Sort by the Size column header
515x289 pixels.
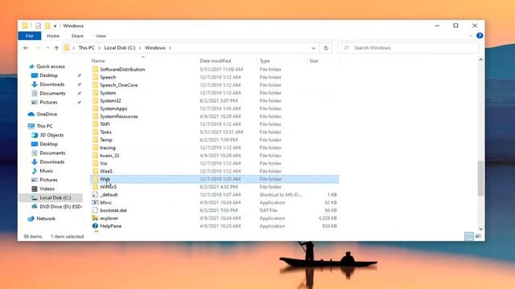(313, 61)
